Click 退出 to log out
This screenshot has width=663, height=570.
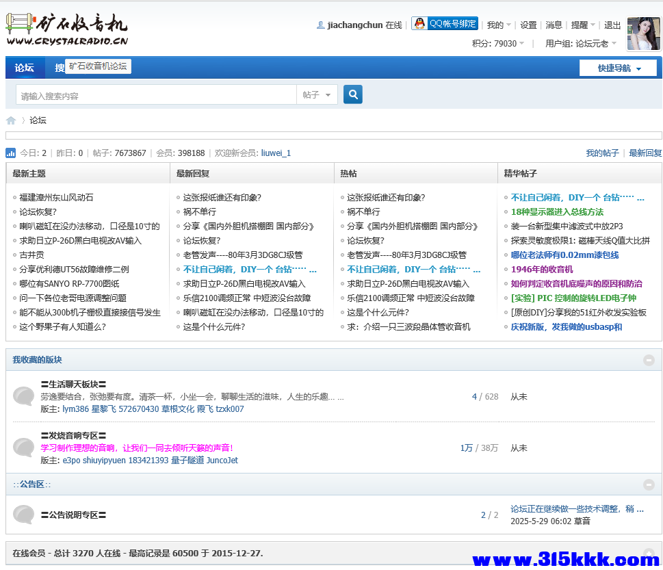(x=612, y=25)
